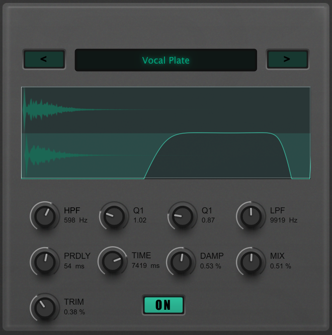The image size is (332, 335).
Task: Select the PRDLY pre-delay knob
Action: tap(45, 261)
